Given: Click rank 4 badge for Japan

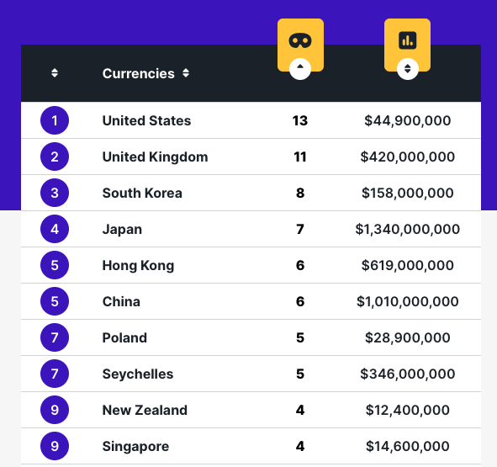Looking at the screenshot, I should tap(55, 229).
